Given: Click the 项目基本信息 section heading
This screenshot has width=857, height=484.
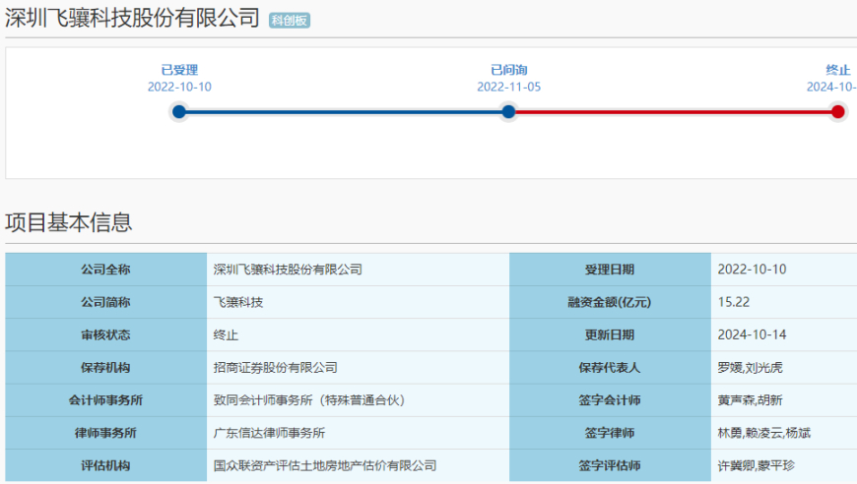Looking at the screenshot, I should (x=69, y=222).
